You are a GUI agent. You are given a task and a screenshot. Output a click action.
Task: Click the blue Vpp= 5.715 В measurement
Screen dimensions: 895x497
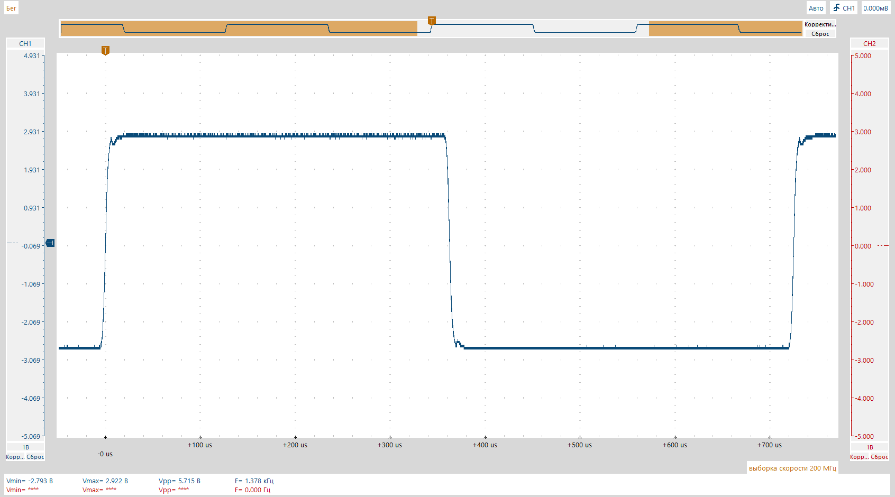coord(180,481)
